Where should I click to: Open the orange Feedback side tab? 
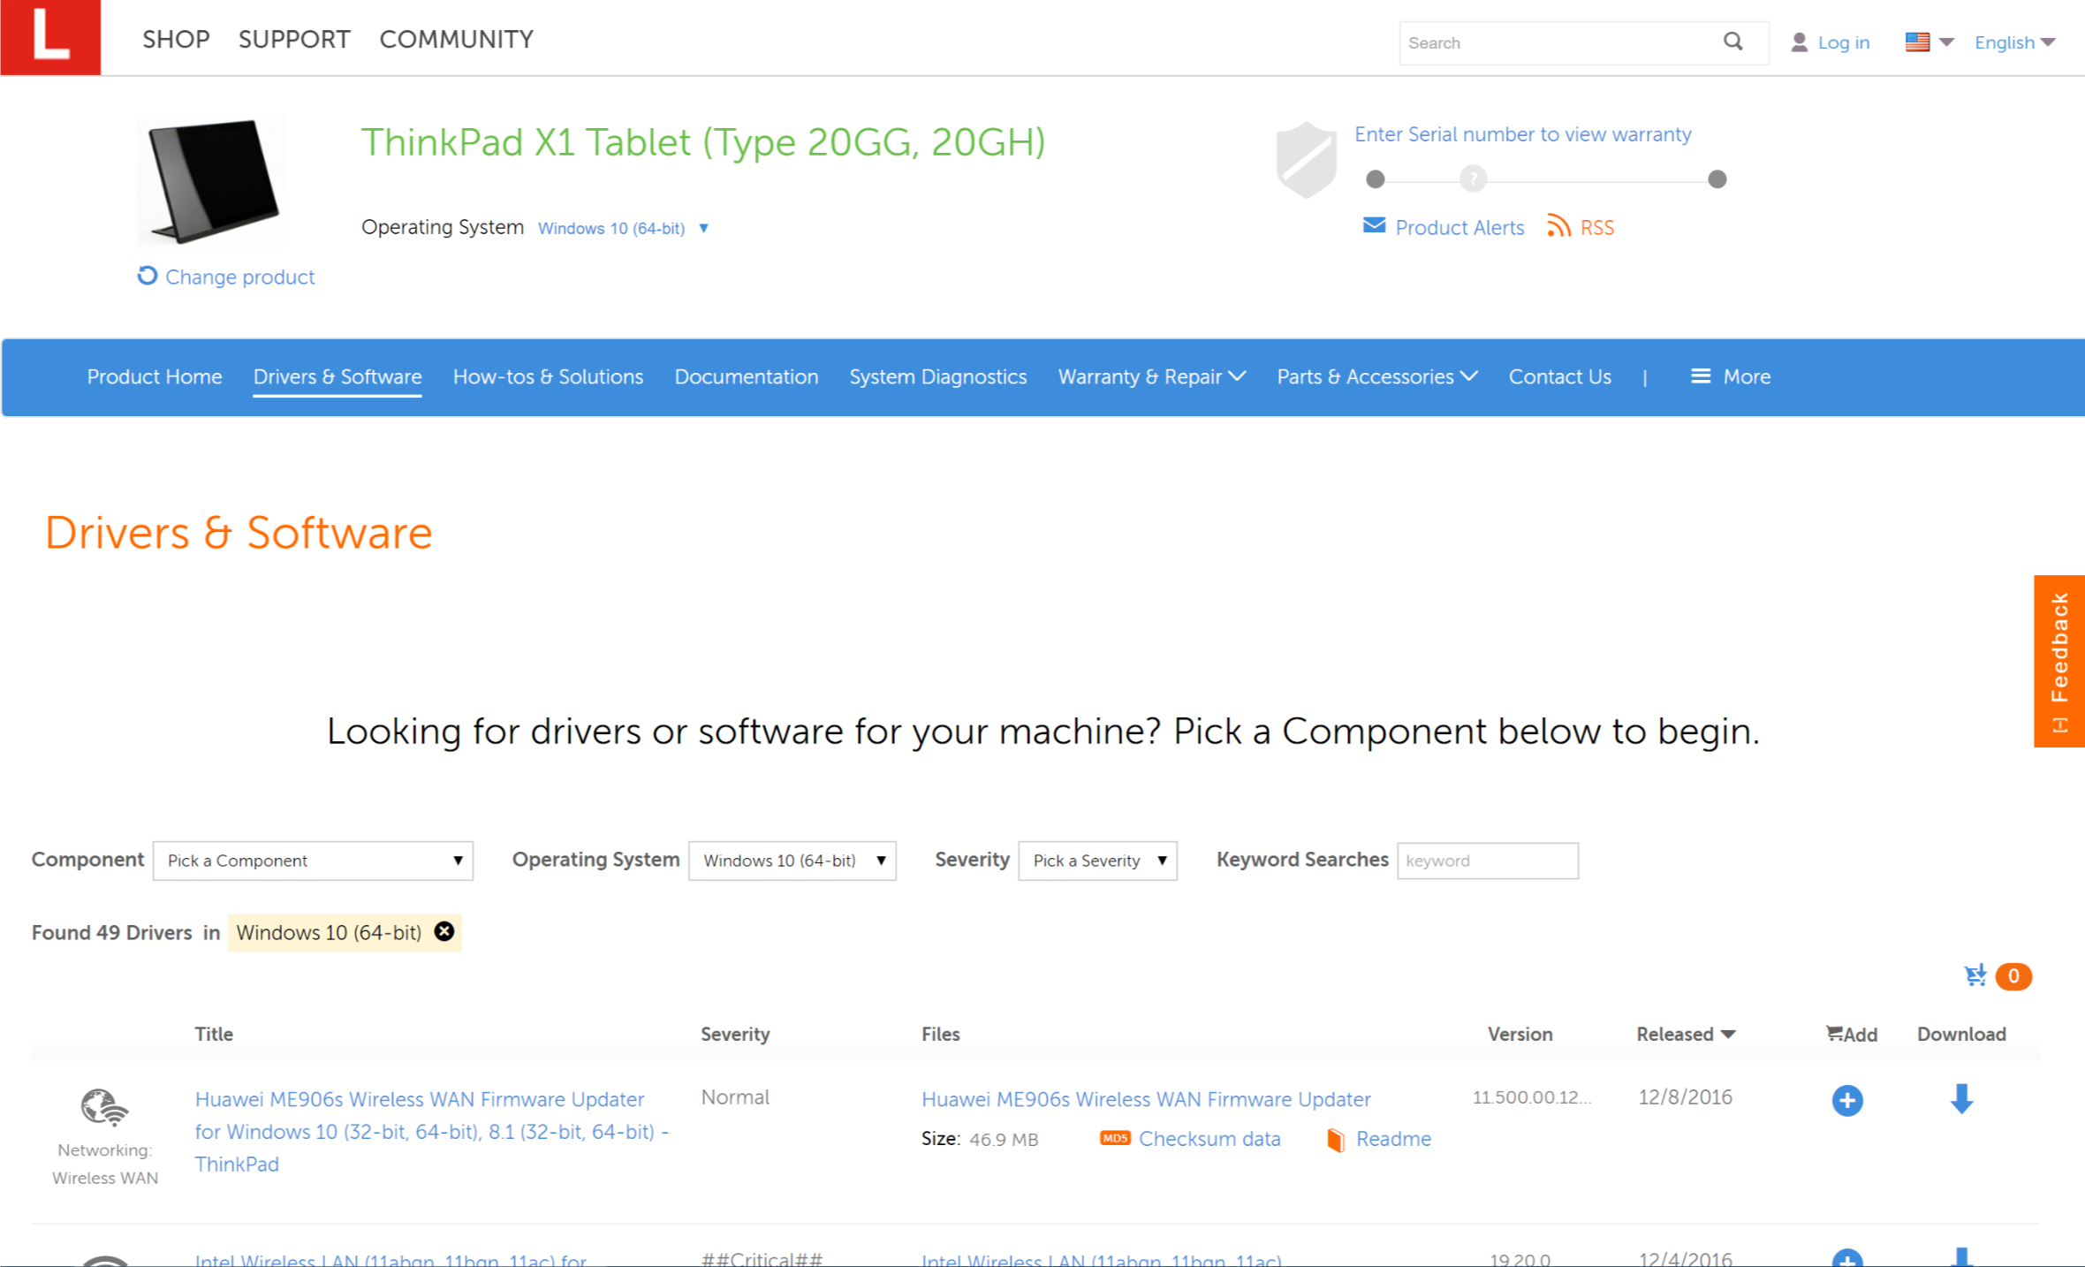click(2059, 661)
